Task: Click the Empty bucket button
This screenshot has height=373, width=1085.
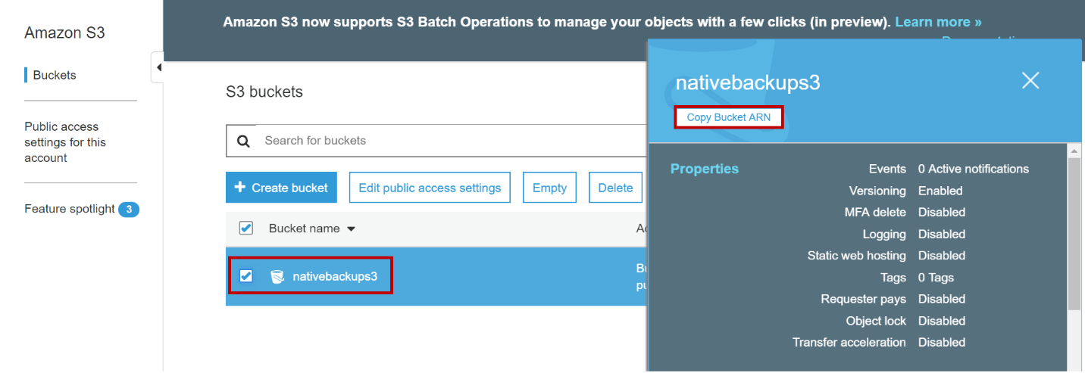Action: coord(549,188)
